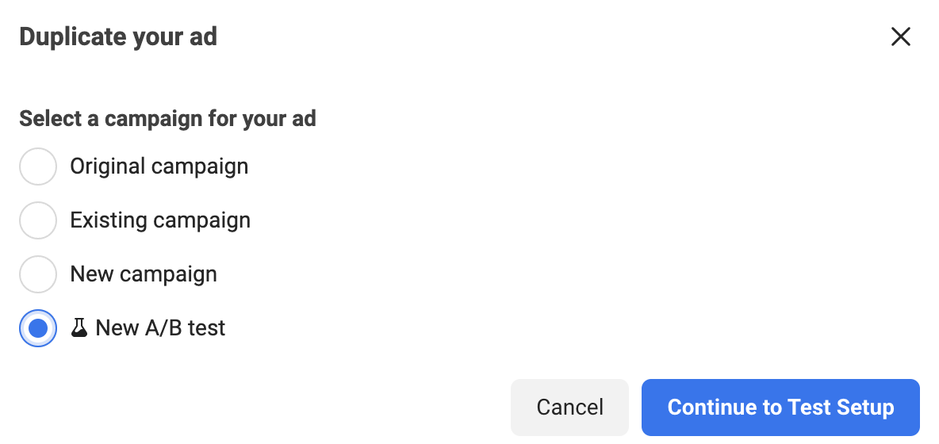The height and width of the screenshot is (444, 939).
Task: Dismiss the dialog with the X icon
Action: coord(900,37)
